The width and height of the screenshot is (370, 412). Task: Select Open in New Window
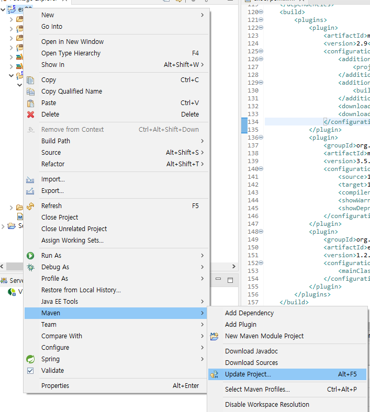(x=116, y=42)
